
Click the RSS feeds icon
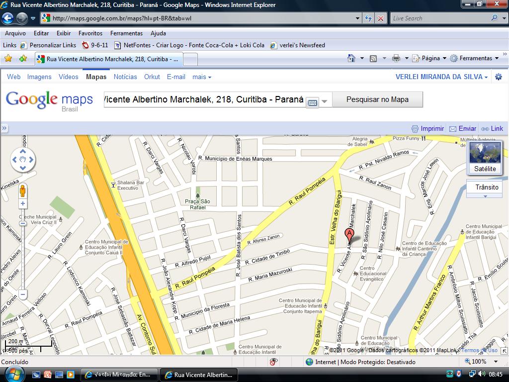(x=373, y=59)
